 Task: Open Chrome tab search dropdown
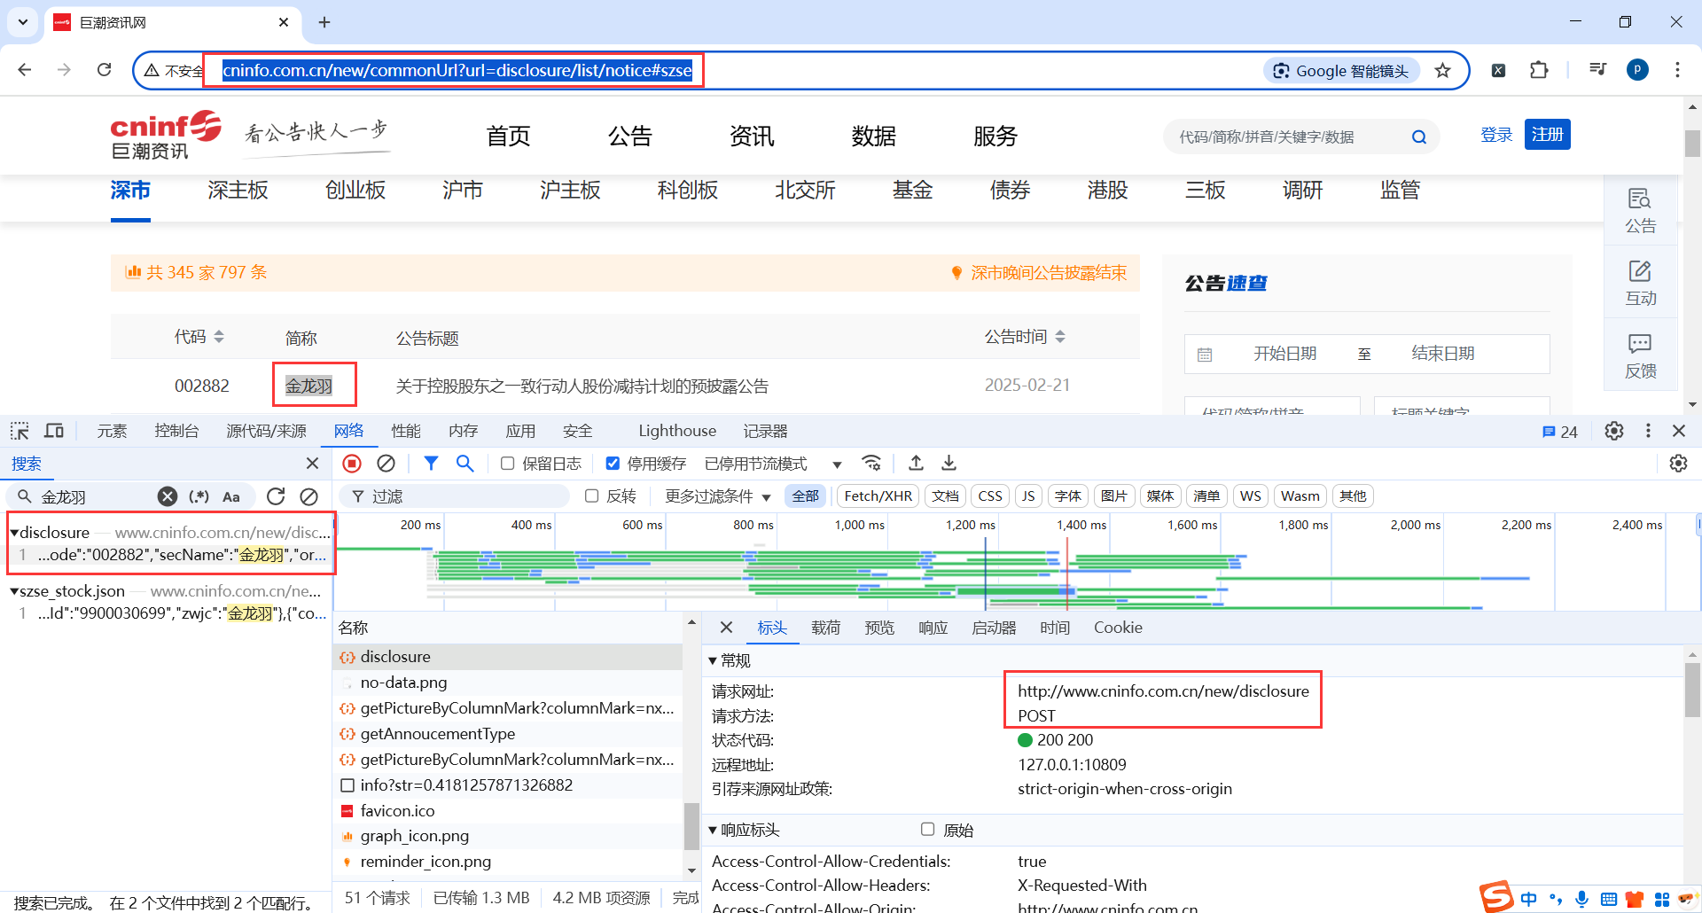click(23, 22)
